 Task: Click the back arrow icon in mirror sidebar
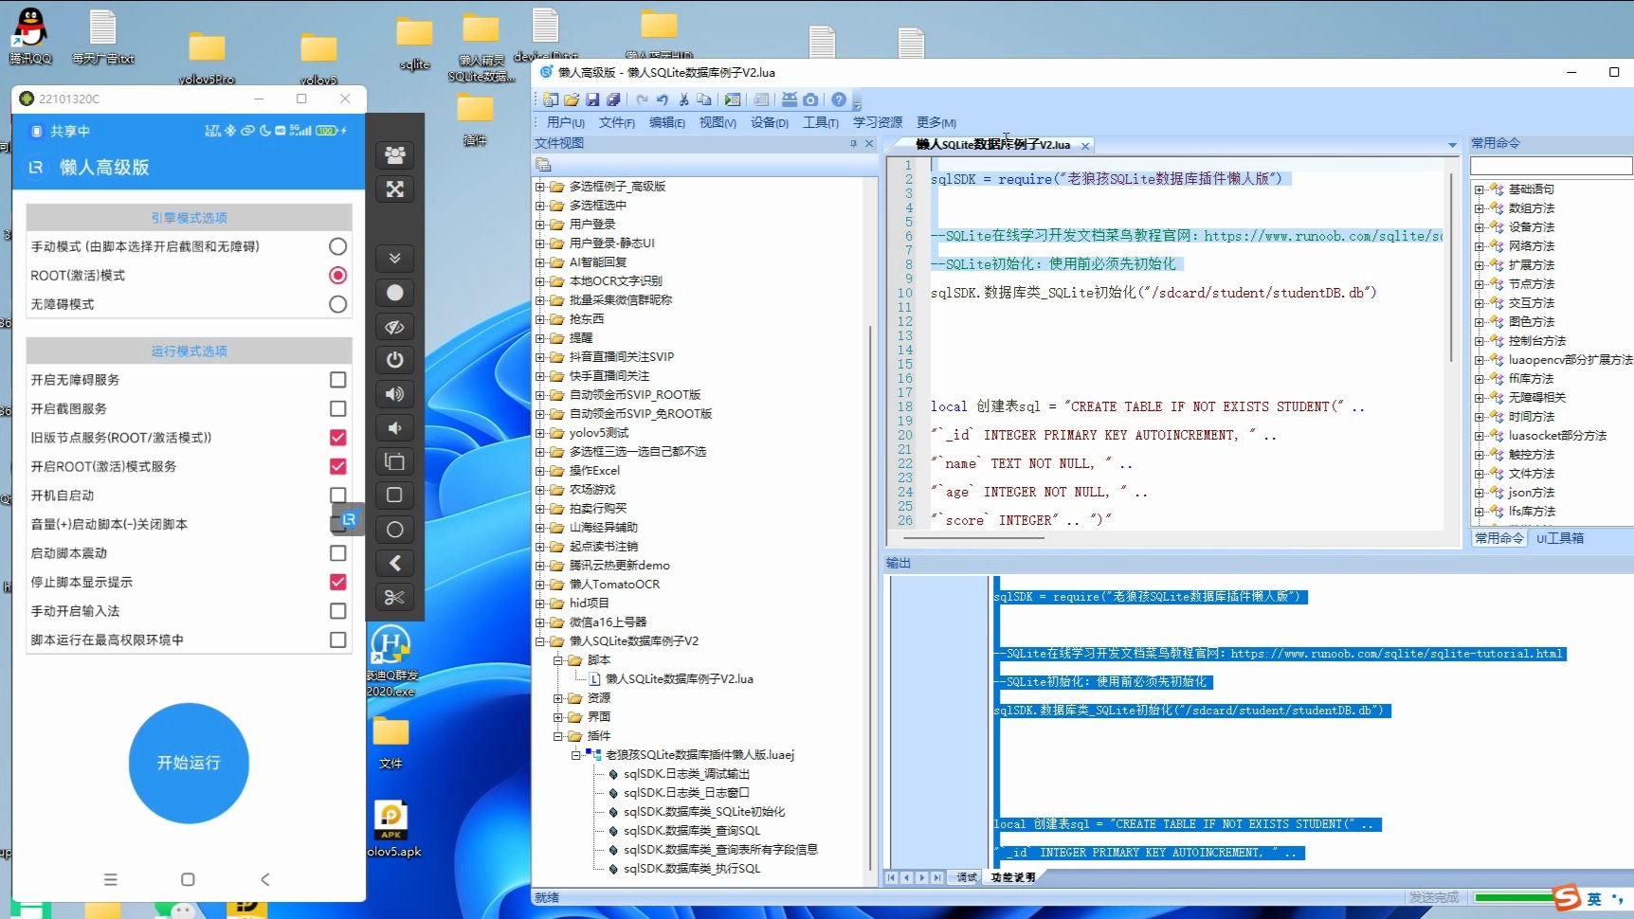point(395,564)
